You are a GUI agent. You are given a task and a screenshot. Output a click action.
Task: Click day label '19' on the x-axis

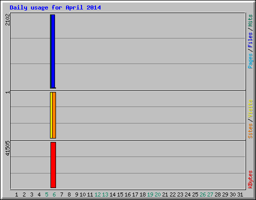coord(150,194)
